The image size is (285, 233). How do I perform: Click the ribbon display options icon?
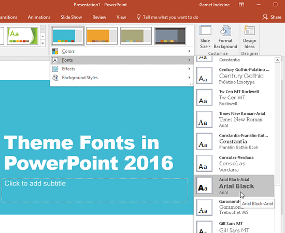pyautogui.click(x=241, y=5)
